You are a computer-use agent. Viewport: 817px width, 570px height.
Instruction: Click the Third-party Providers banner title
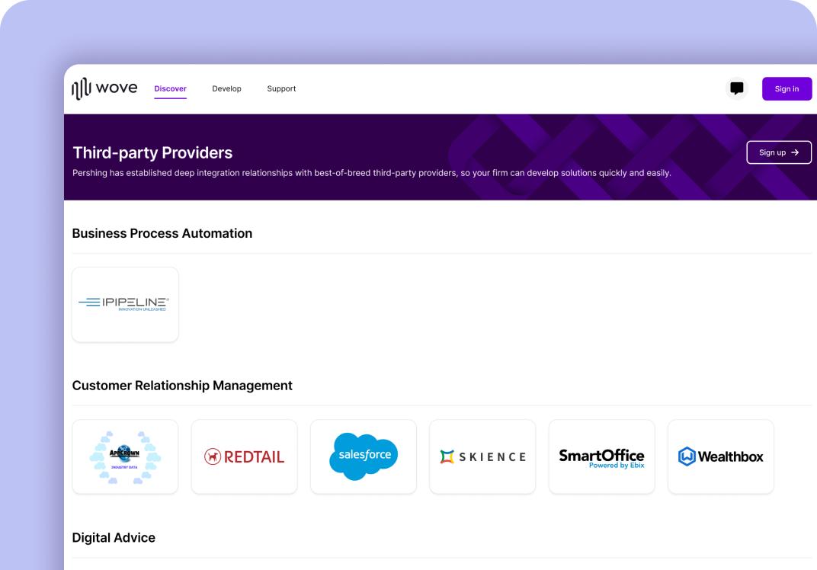[152, 152]
